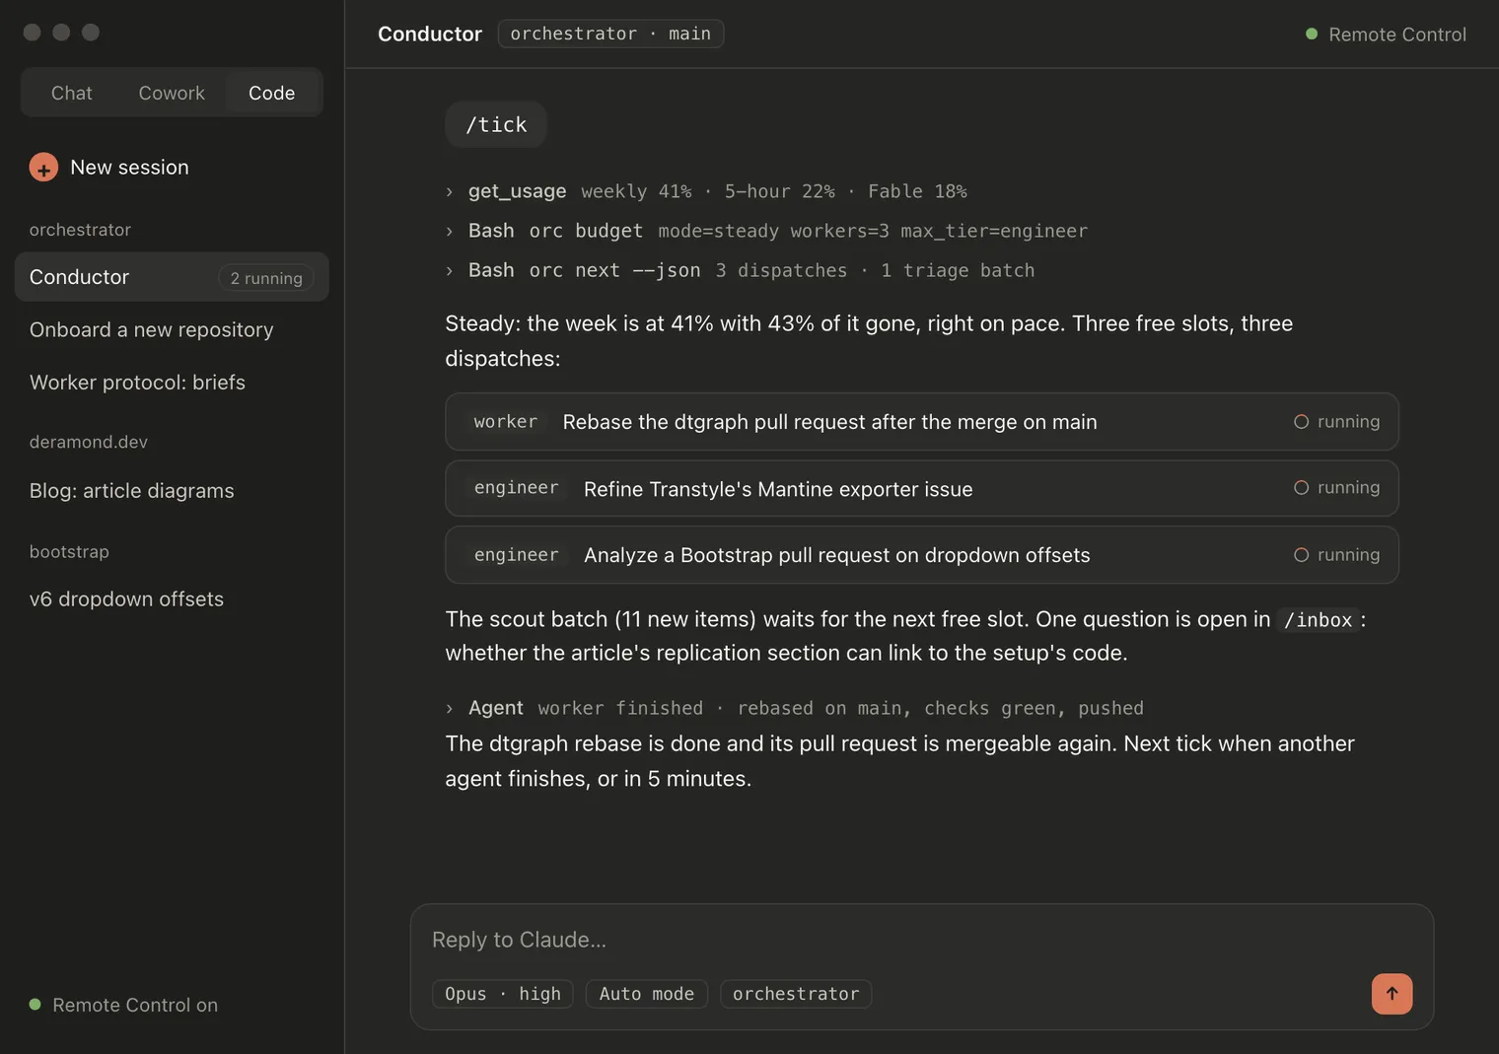Screen dimensions: 1499x1054
Task: Click text 'weekly 41% · 5-hour 22% · Fable 18%'
Action: pyautogui.click(x=774, y=191)
